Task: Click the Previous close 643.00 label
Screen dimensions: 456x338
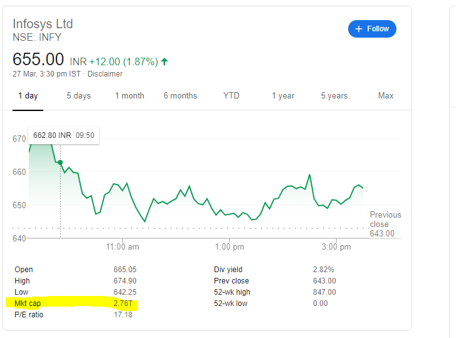Action: tap(384, 224)
